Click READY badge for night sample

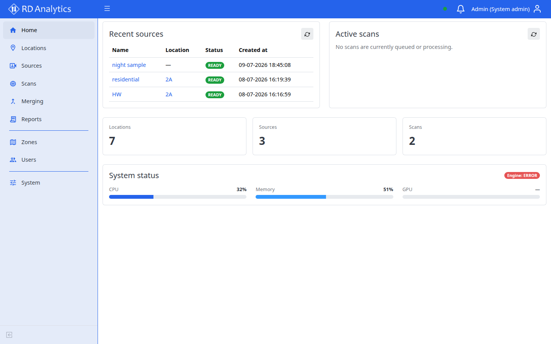(215, 65)
